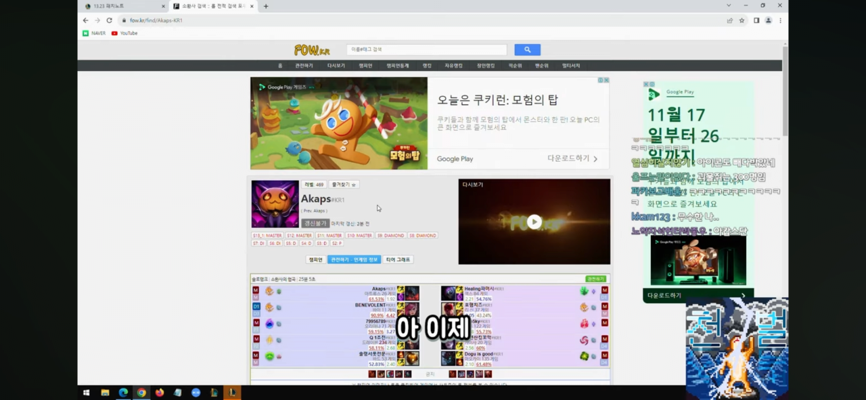Open the Chrome side panel icon
The height and width of the screenshot is (400, 866).
click(756, 20)
